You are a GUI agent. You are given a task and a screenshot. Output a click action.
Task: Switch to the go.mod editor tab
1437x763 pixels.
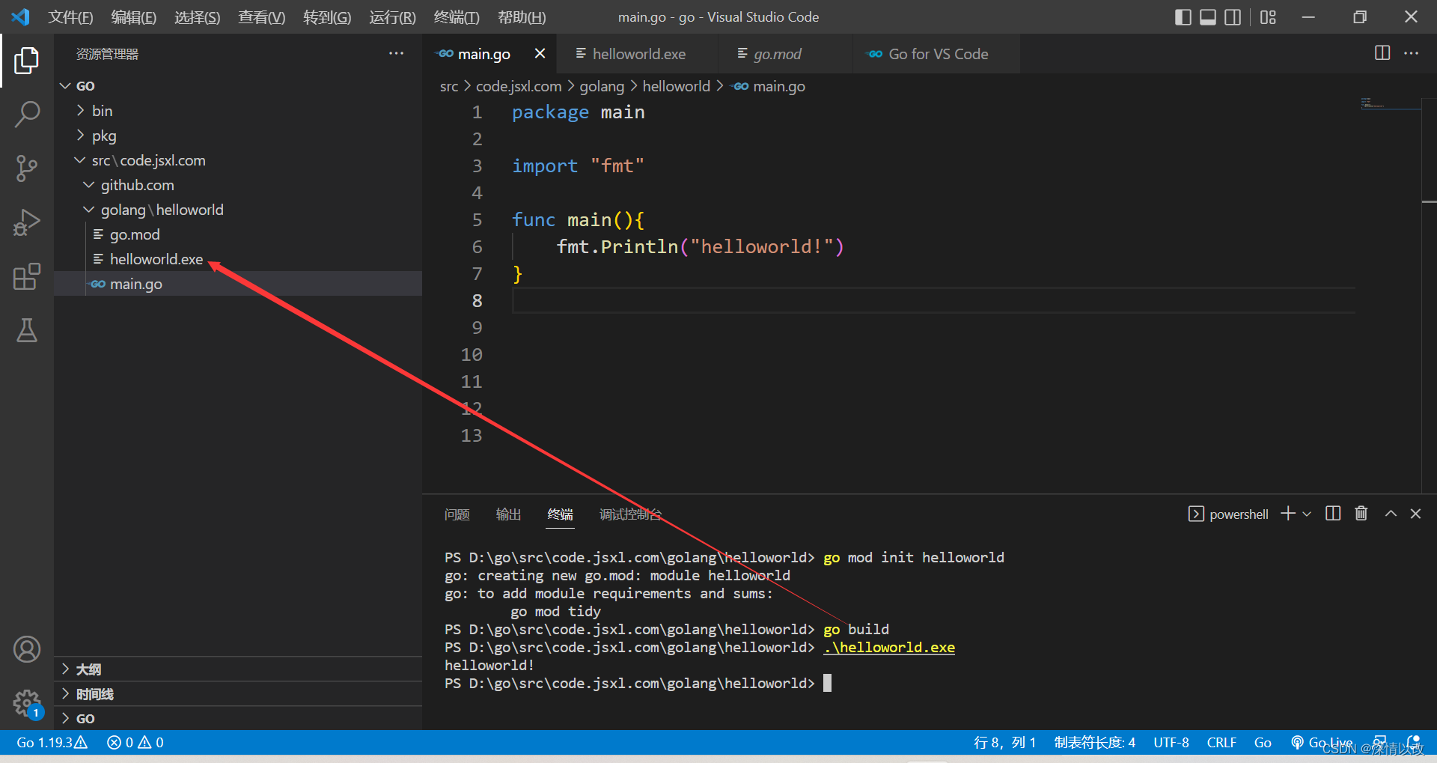click(784, 54)
